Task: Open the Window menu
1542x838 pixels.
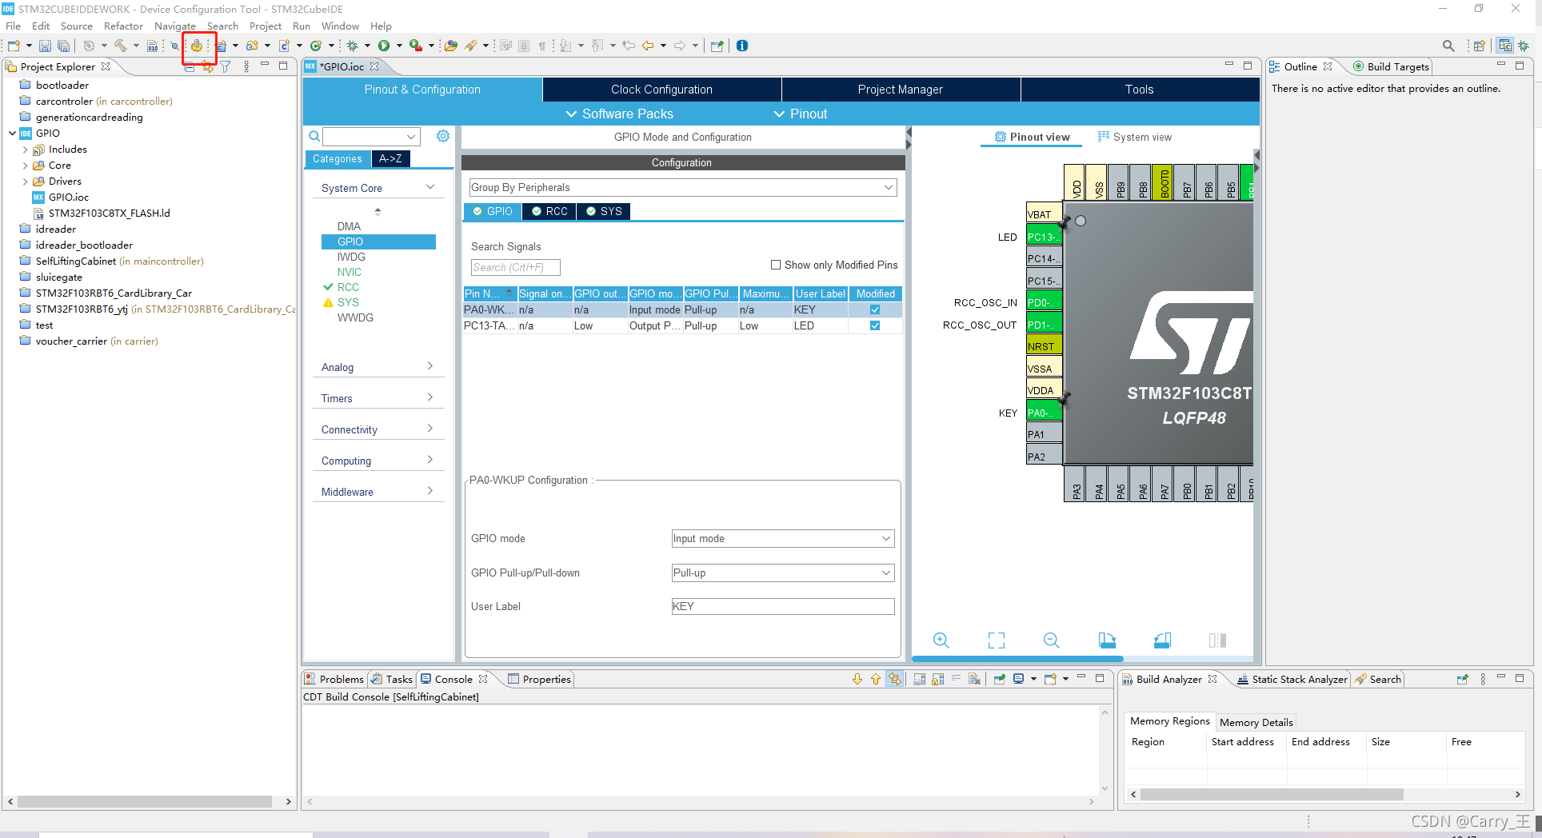Action: 340,26
